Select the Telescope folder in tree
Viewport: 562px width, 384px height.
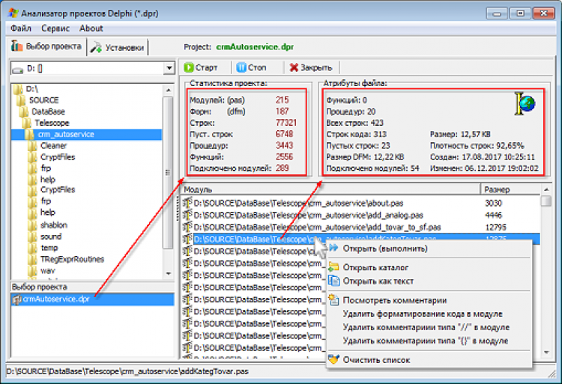coord(52,123)
